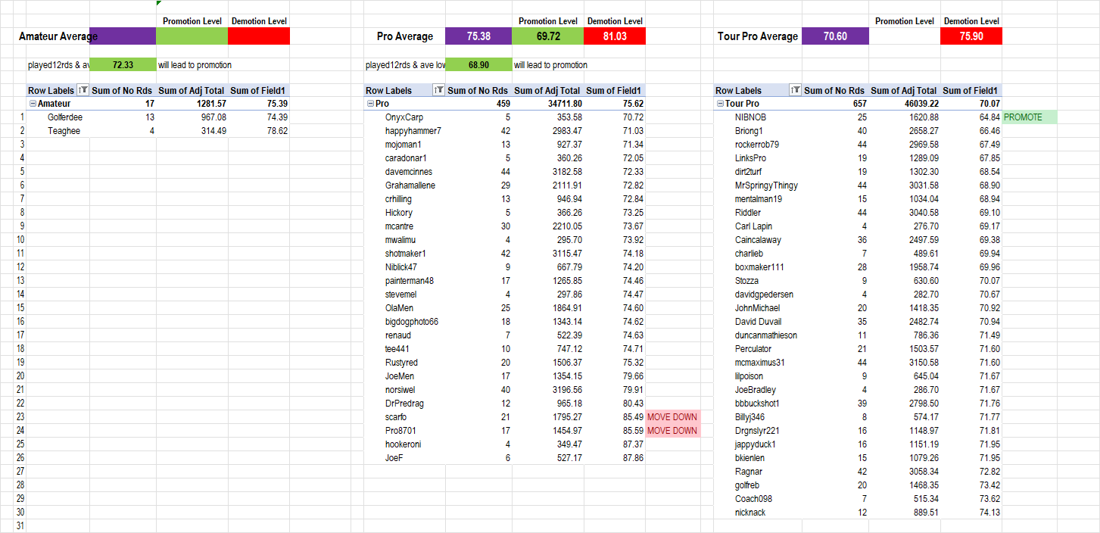Collapse the Amateur group
1100x533 pixels.
tap(33, 104)
